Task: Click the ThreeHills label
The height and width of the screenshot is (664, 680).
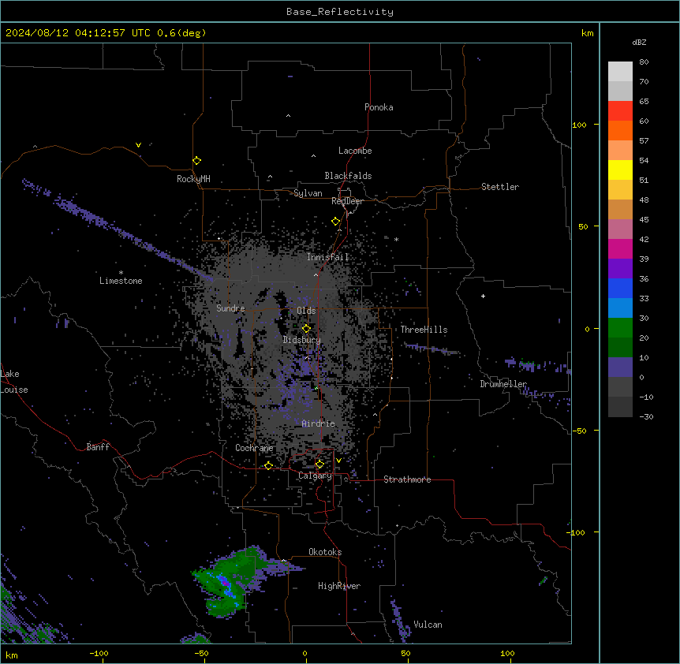Action: [424, 330]
